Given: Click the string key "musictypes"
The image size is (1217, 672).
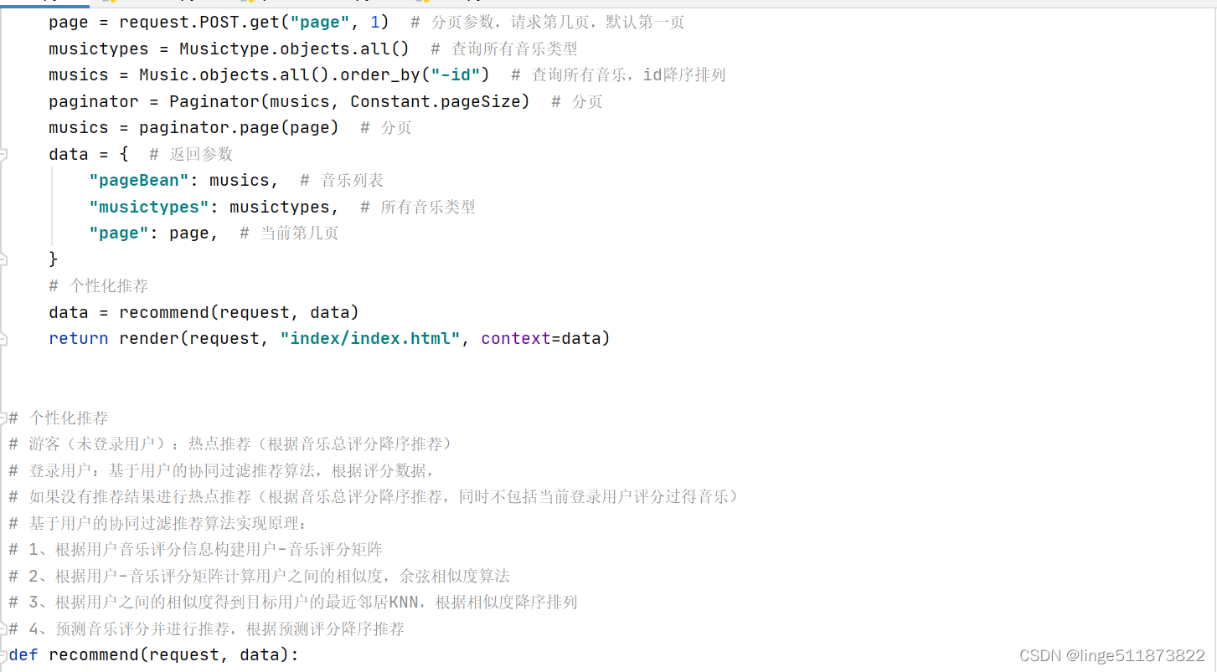Looking at the screenshot, I should tap(149, 207).
